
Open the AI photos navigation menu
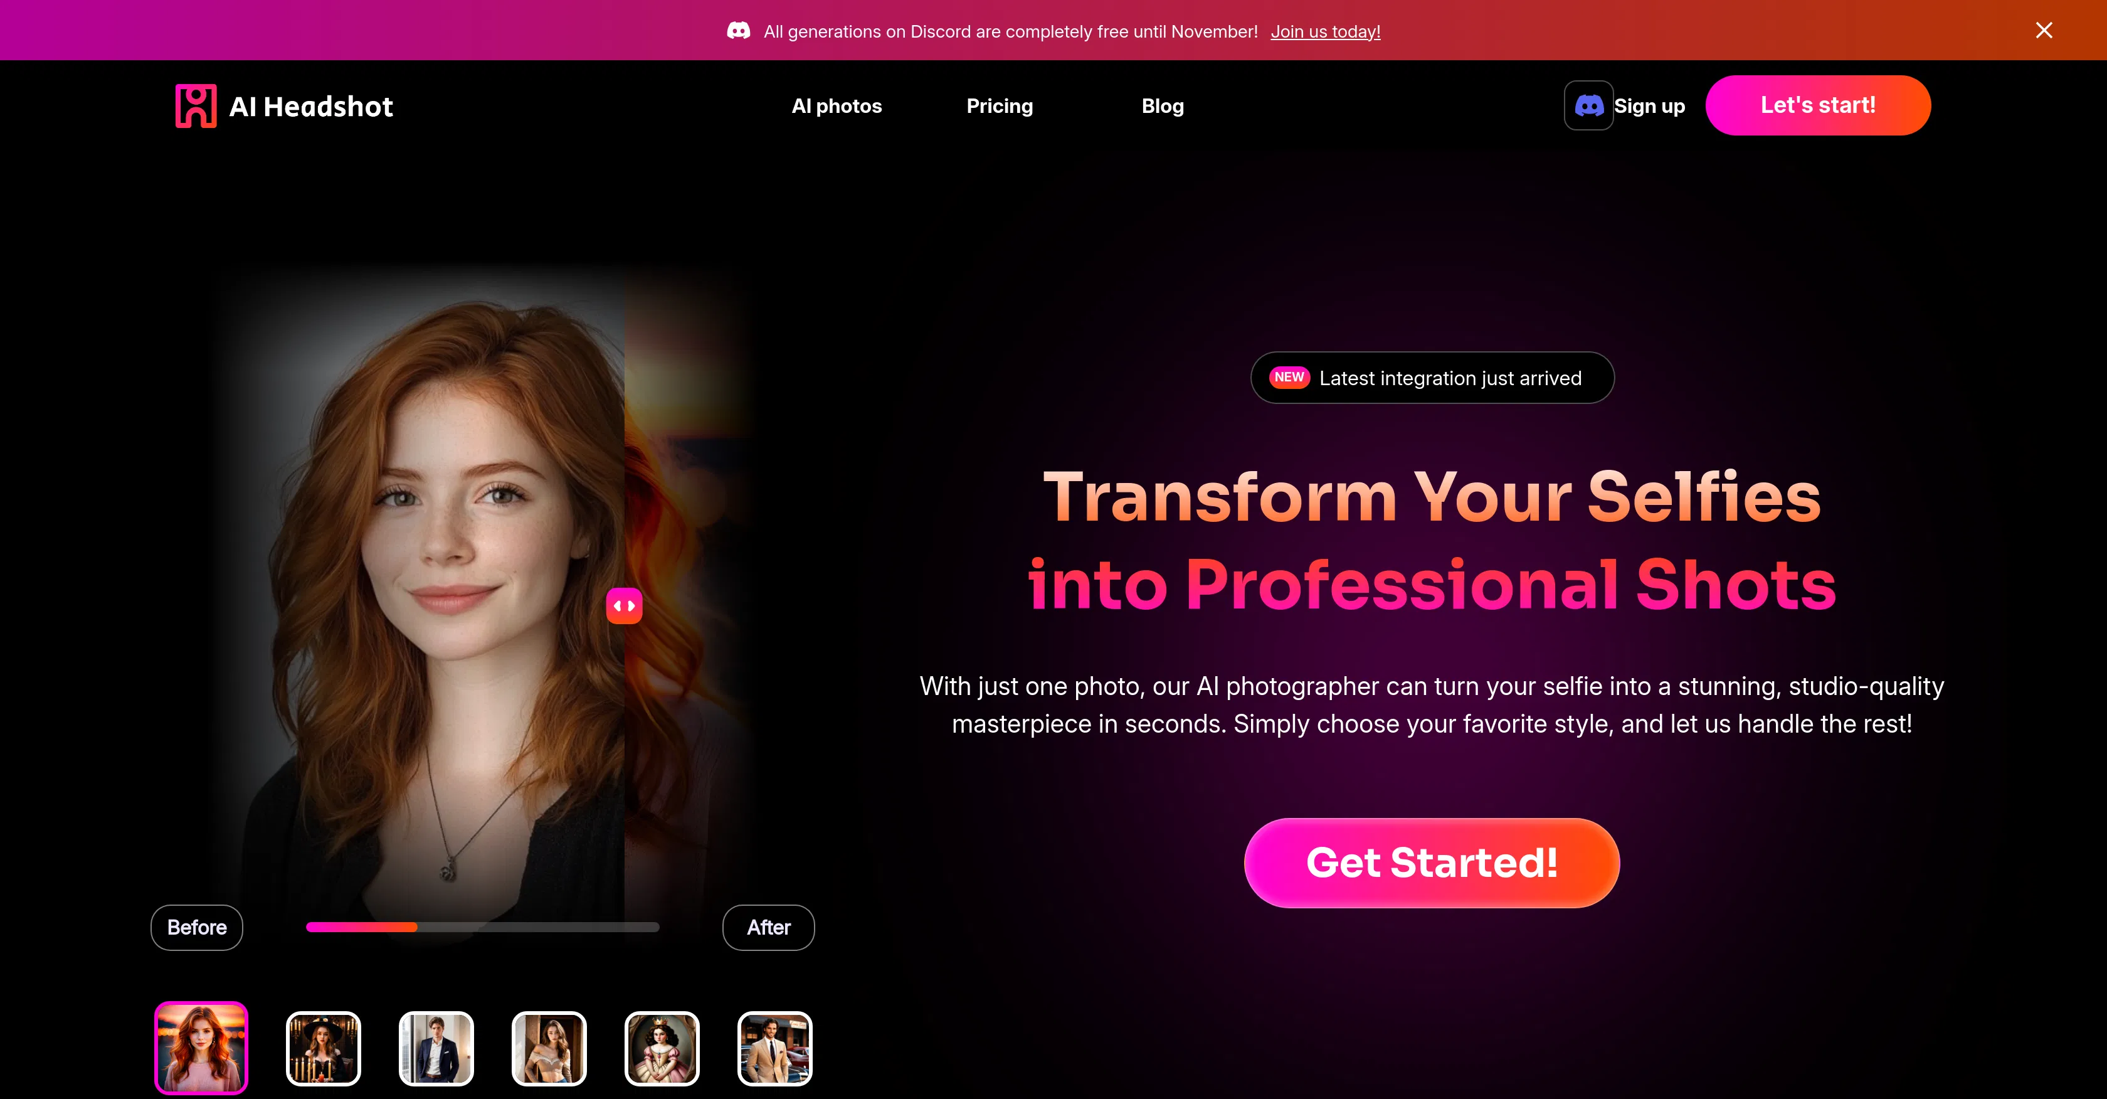[x=836, y=105]
